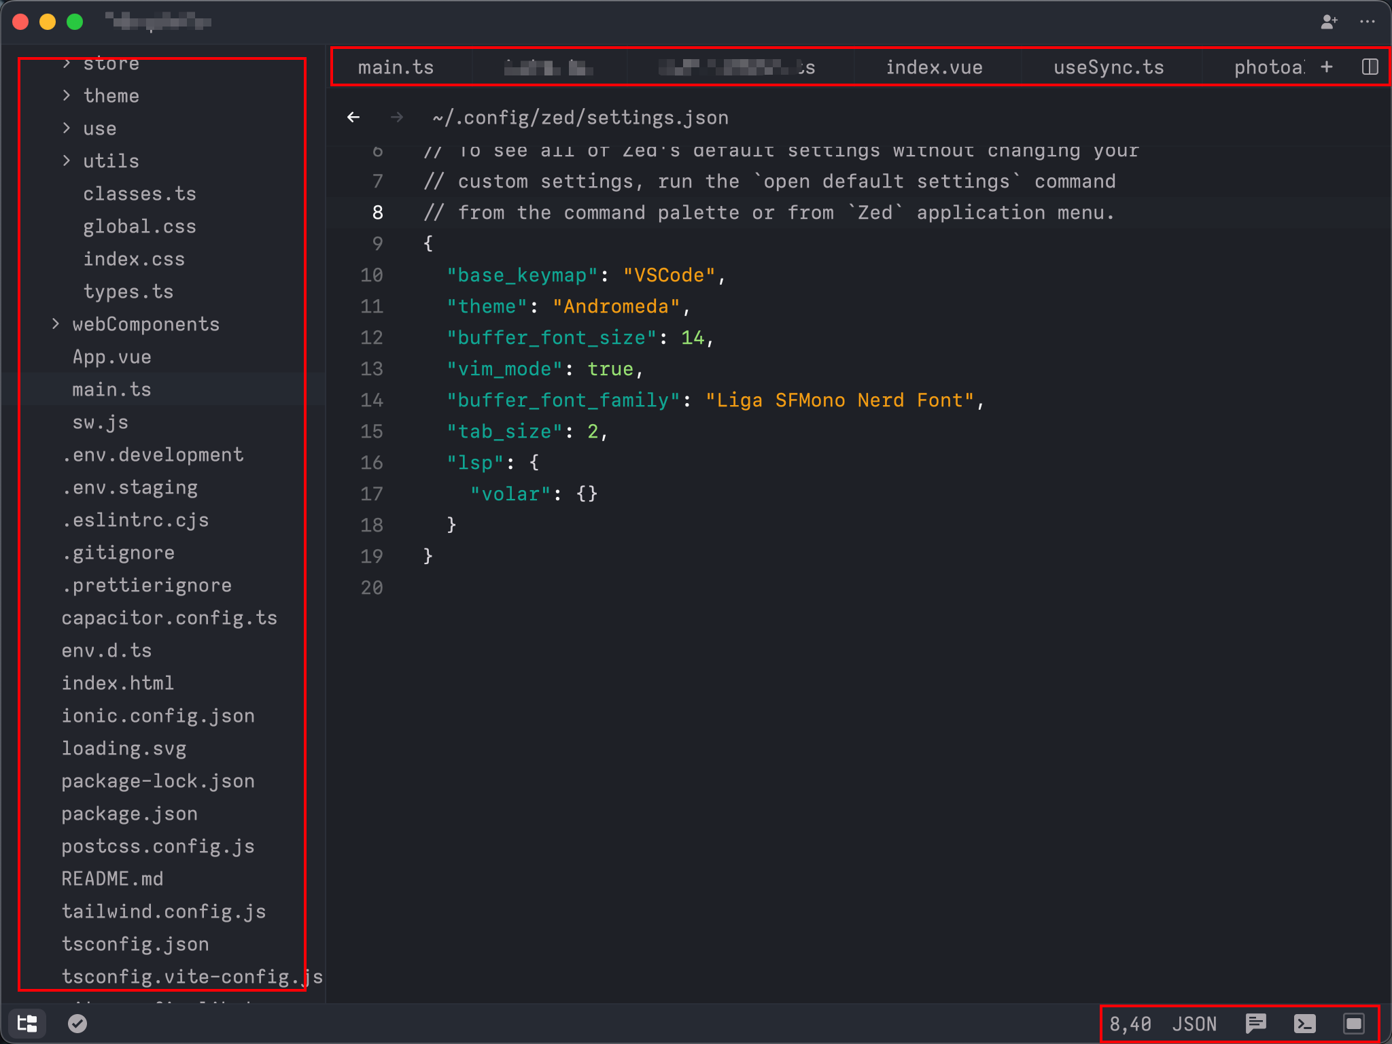
Task: Click the diagnostics checkmark icon
Action: [77, 1024]
